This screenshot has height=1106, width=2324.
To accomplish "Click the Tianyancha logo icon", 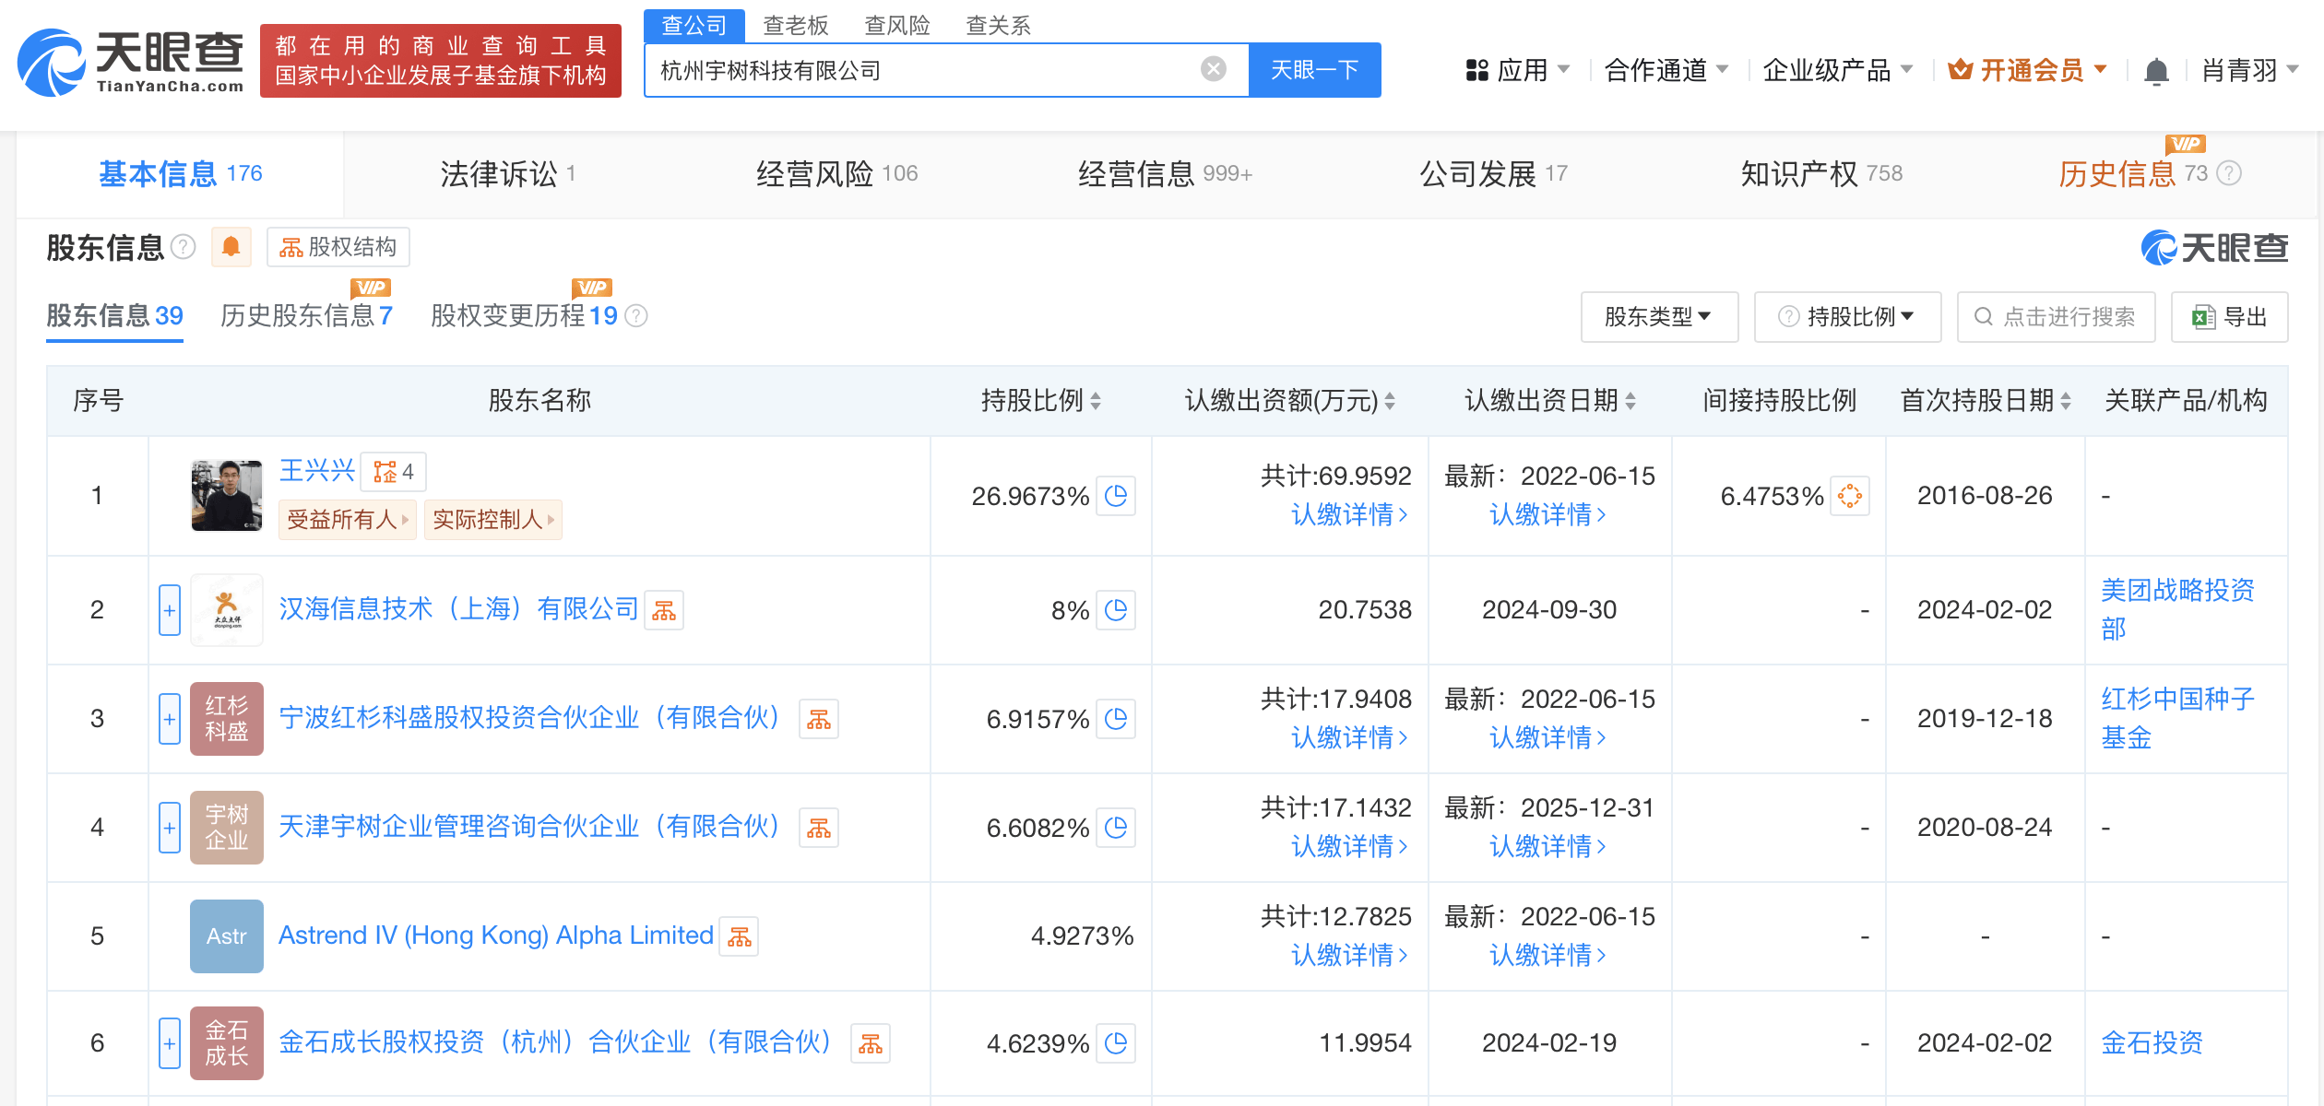I will (x=51, y=63).
